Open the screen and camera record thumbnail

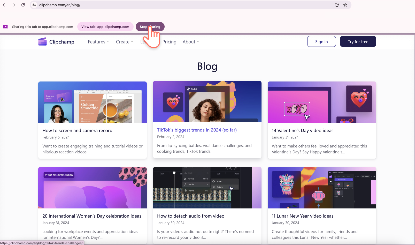(93, 102)
